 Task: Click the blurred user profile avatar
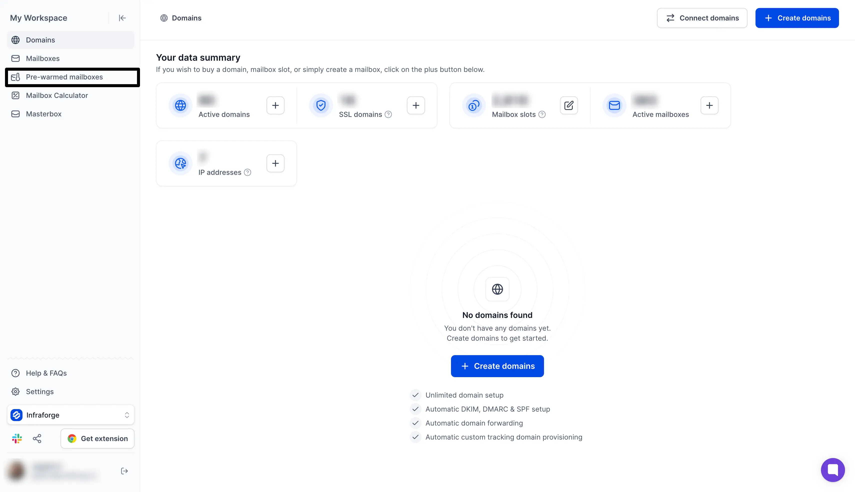[x=16, y=470]
